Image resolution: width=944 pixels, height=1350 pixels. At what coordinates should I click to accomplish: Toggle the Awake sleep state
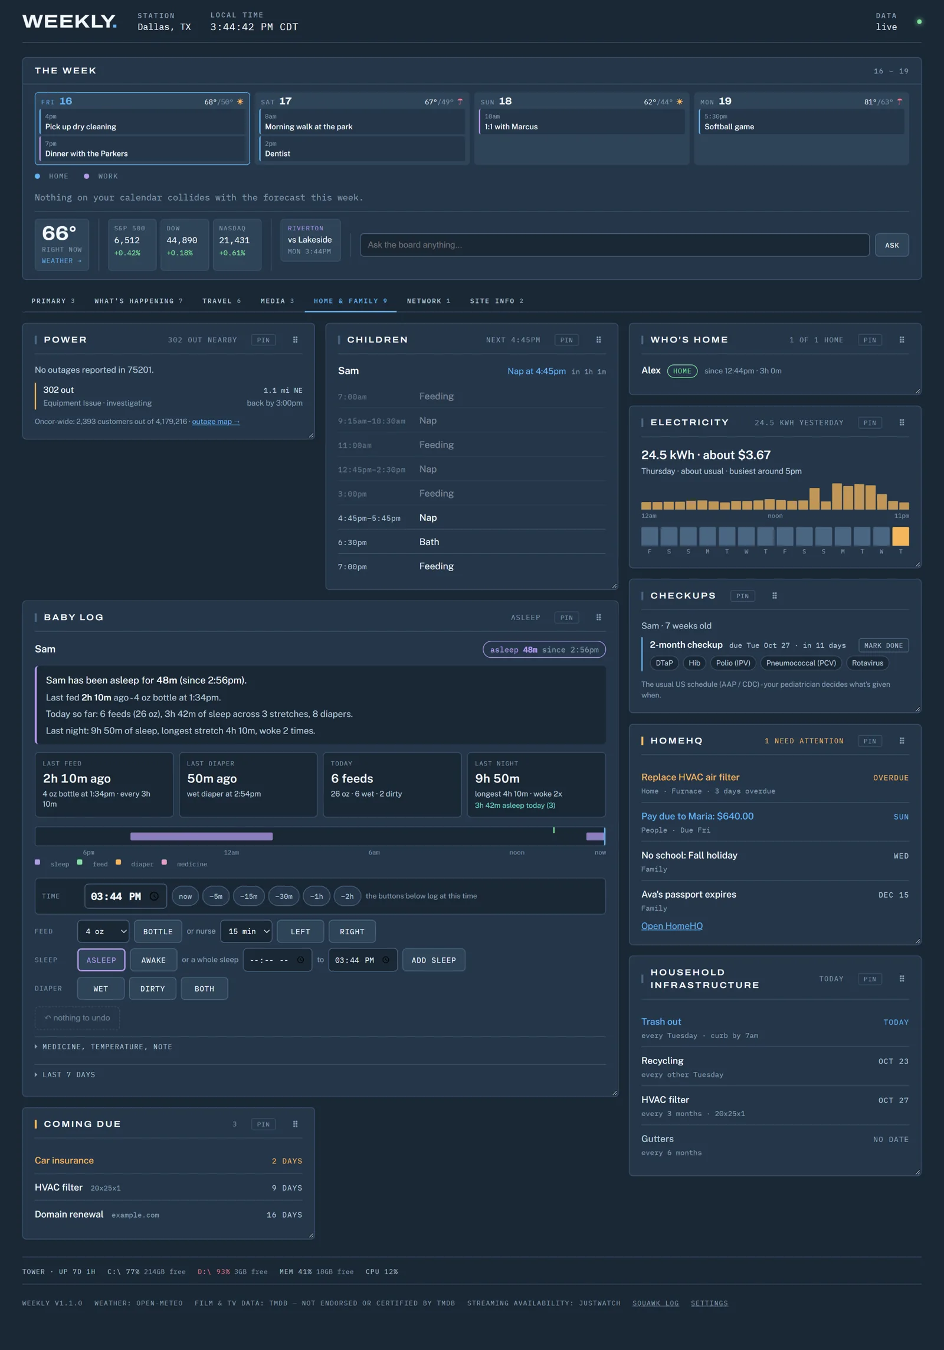[x=153, y=960]
